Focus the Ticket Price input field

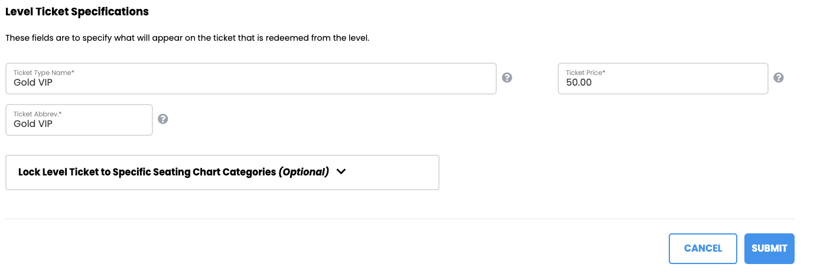click(x=663, y=79)
